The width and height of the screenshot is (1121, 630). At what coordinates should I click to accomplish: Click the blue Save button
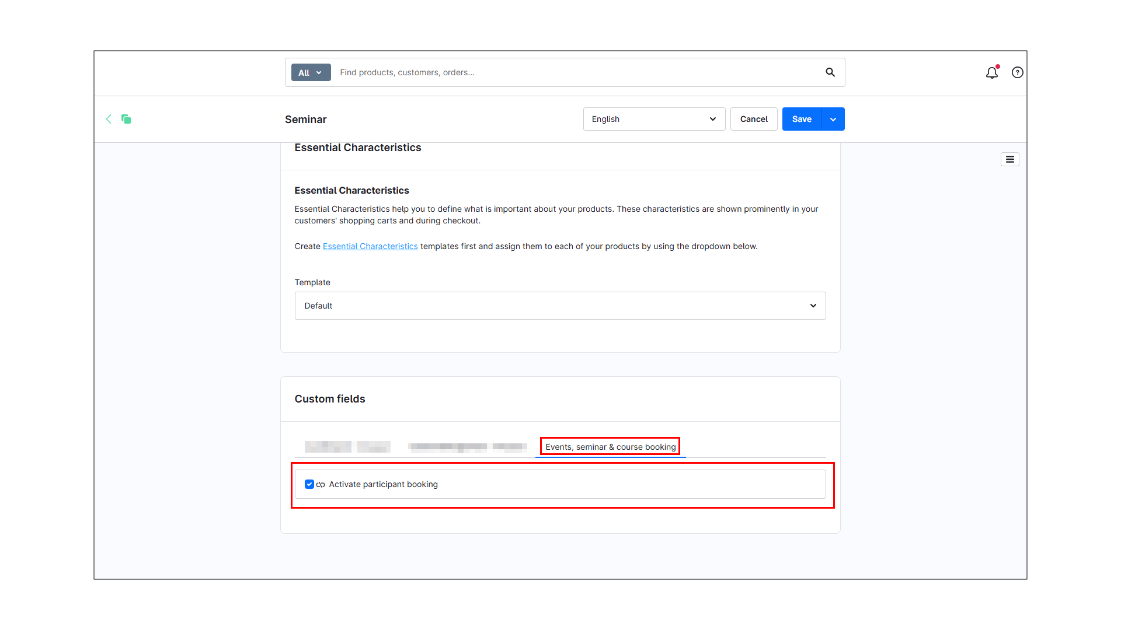click(x=801, y=119)
